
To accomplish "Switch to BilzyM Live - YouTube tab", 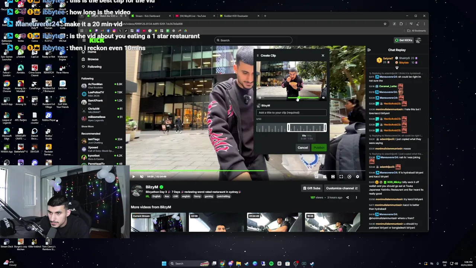I will click(195, 16).
